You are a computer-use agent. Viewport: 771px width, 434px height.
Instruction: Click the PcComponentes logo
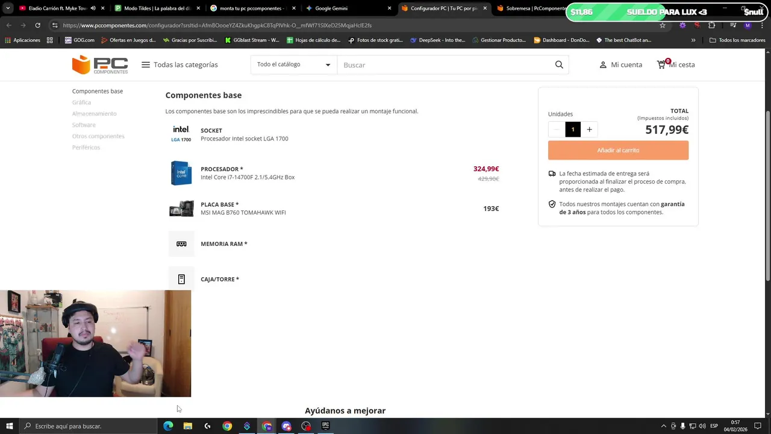100,64
